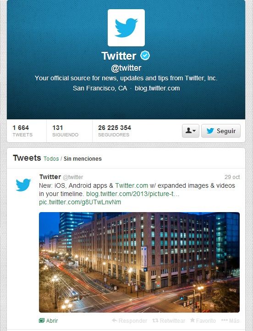Open the user actions dropdown menu
The height and width of the screenshot is (331, 253).
[x=190, y=131]
